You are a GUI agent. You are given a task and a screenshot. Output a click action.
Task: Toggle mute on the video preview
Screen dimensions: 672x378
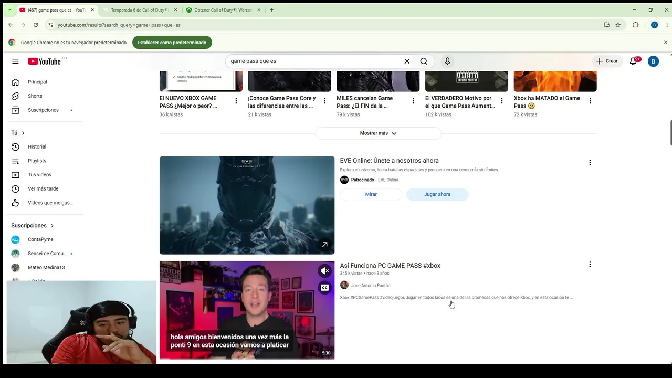pos(325,271)
